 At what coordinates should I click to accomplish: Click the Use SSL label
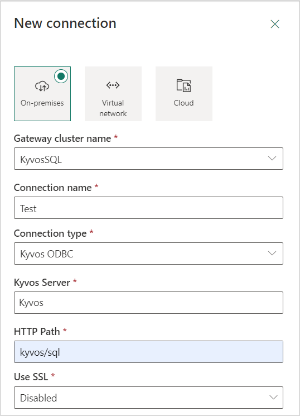pyautogui.click(x=31, y=377)
